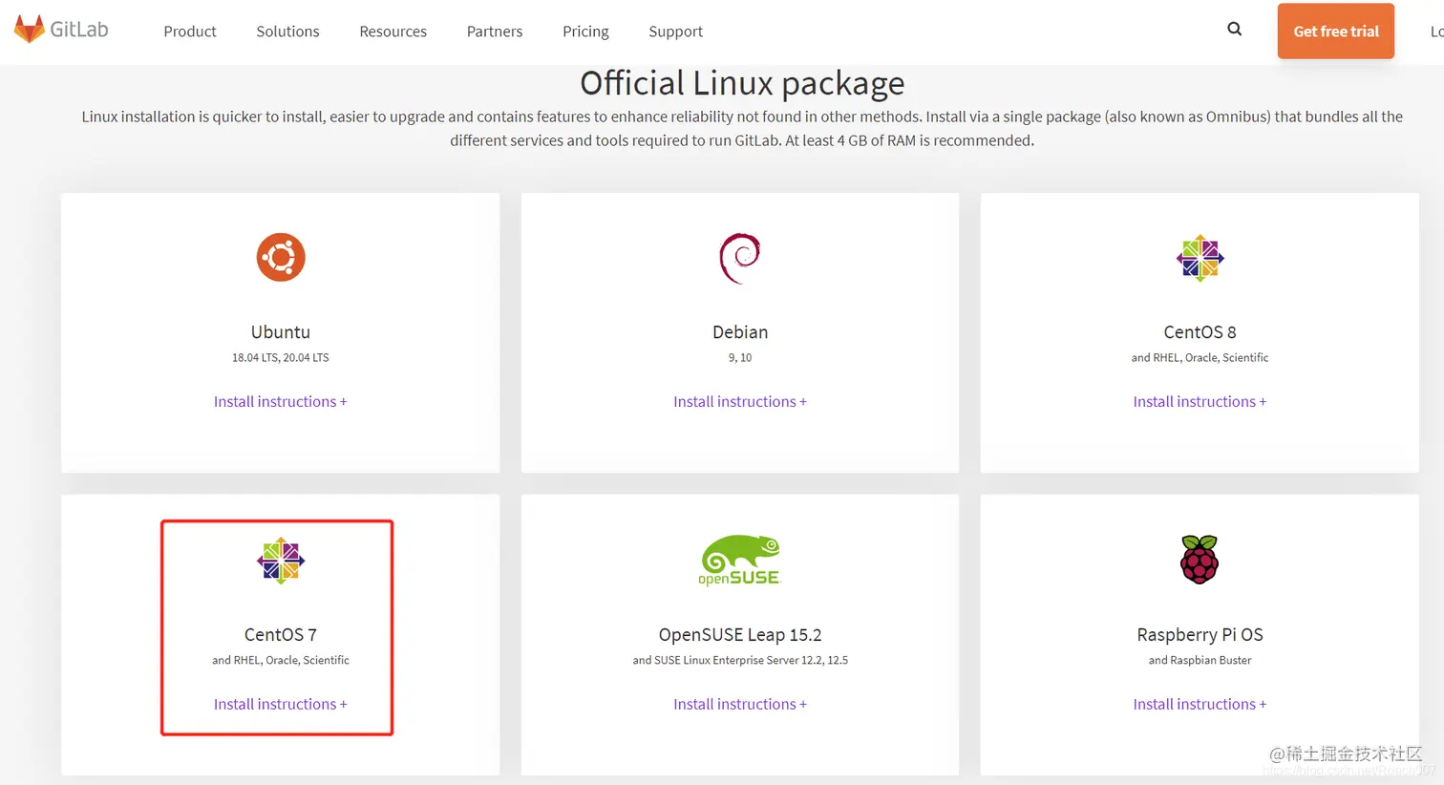Click the Debian swirl logo

click(740, 258)
